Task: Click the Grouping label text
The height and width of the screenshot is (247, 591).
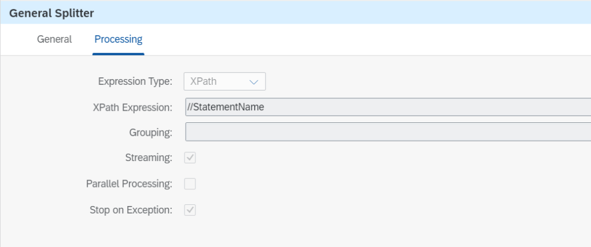Action: click(150, 133)
